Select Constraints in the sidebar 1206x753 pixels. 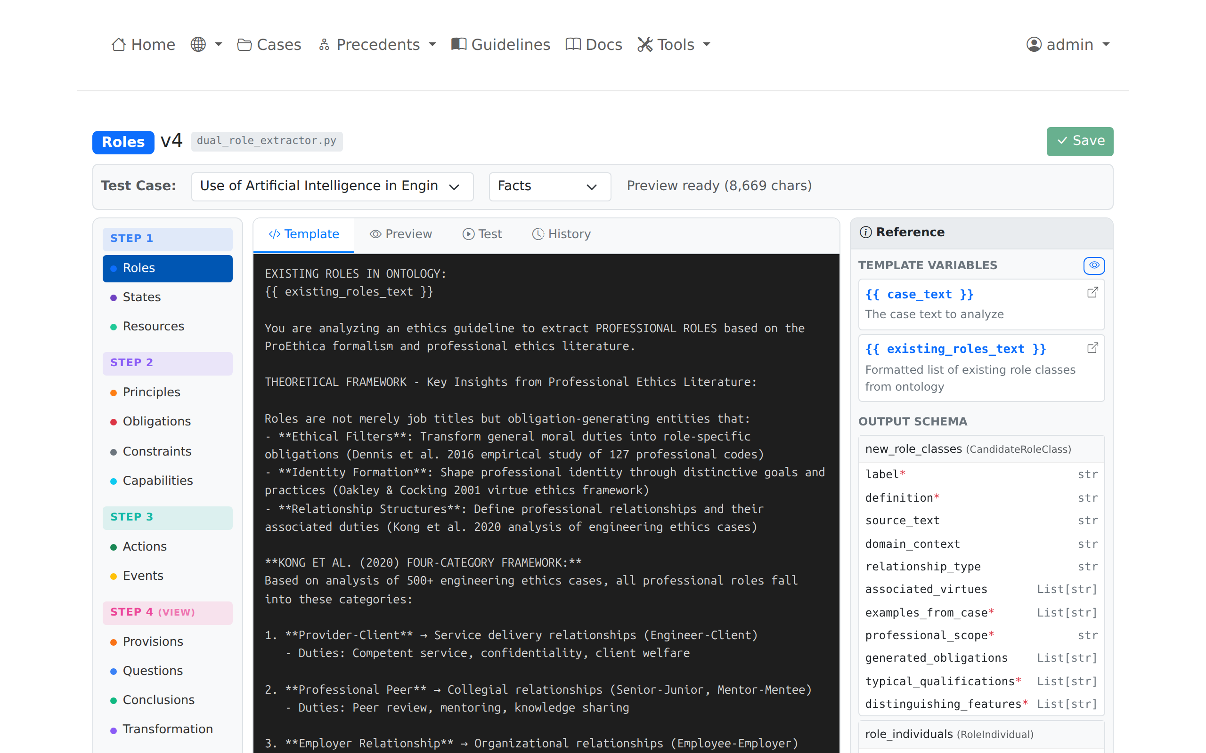167,452
